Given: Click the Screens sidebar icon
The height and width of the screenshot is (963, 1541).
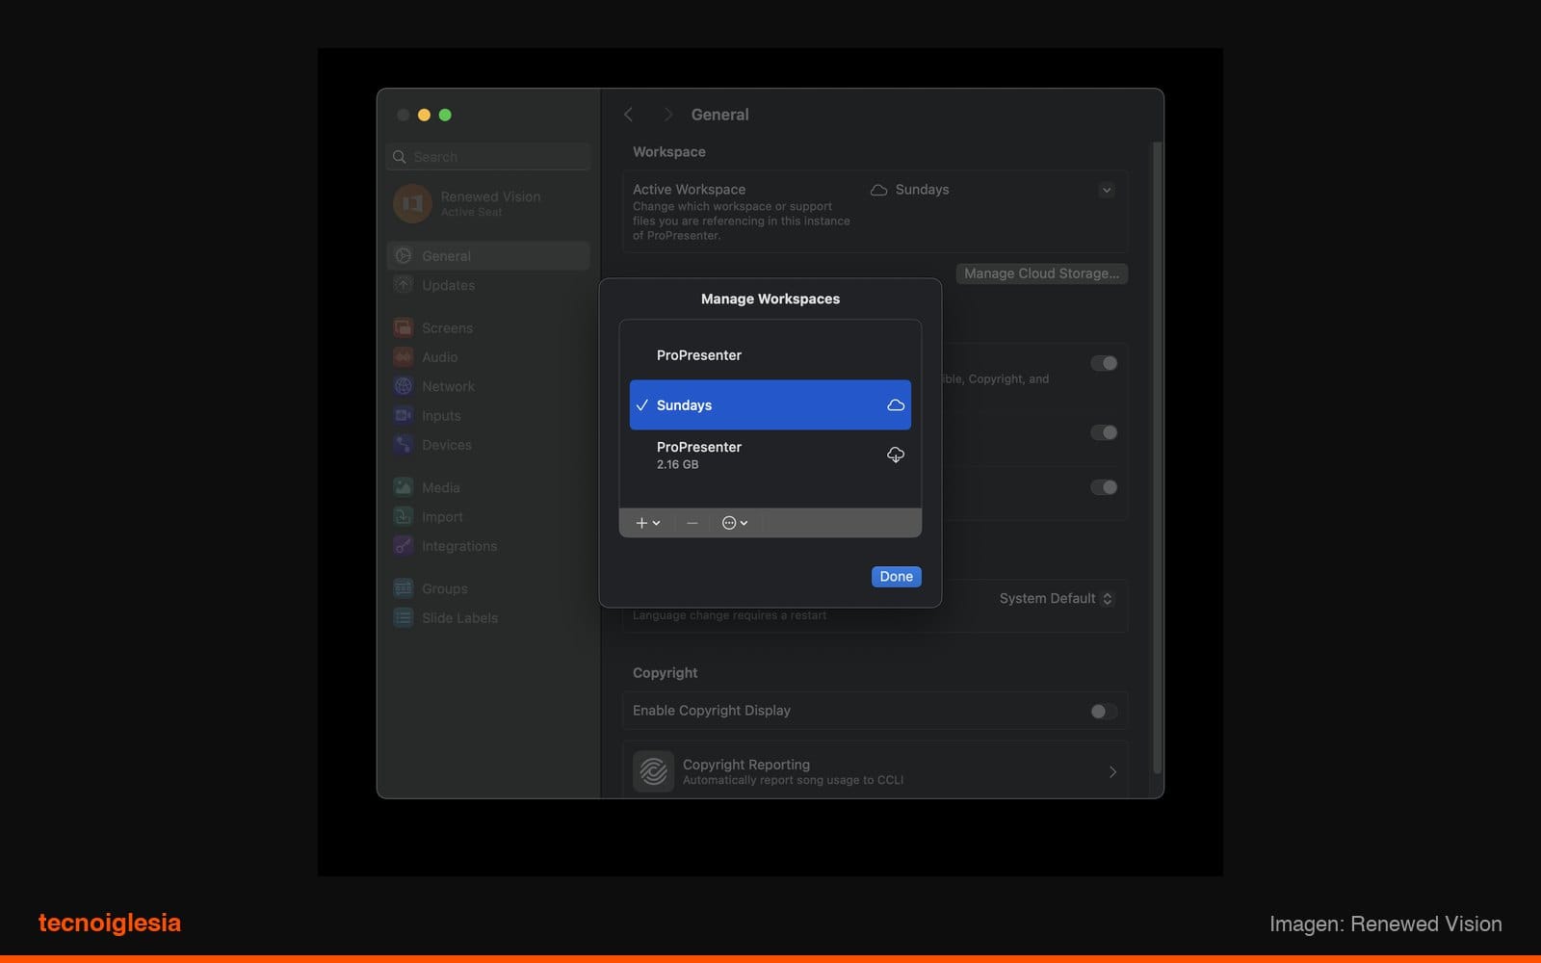Looking at the screenshot, I should pyautogui.click(x=404, y=327).
